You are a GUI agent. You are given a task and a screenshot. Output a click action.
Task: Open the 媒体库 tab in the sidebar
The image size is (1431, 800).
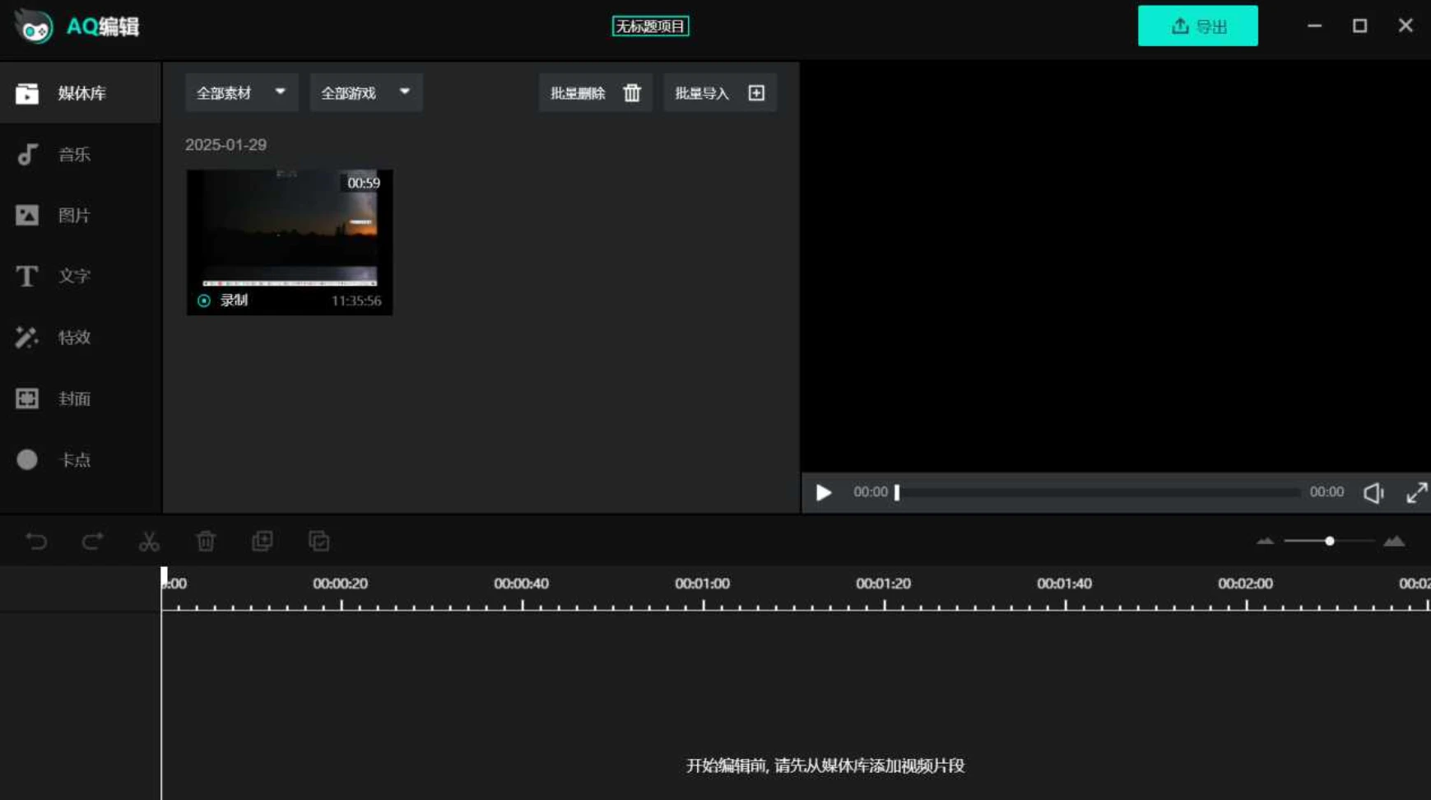pos(72,93)
